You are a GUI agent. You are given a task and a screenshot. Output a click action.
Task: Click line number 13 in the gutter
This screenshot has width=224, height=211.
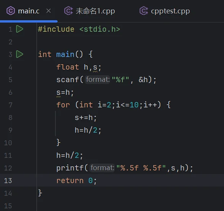click(8, 181)
